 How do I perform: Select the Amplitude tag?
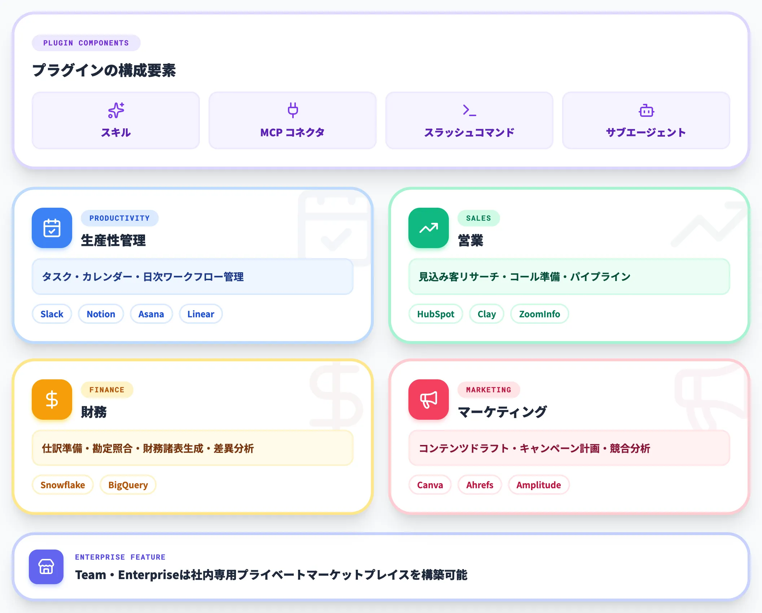click(539, 485)
